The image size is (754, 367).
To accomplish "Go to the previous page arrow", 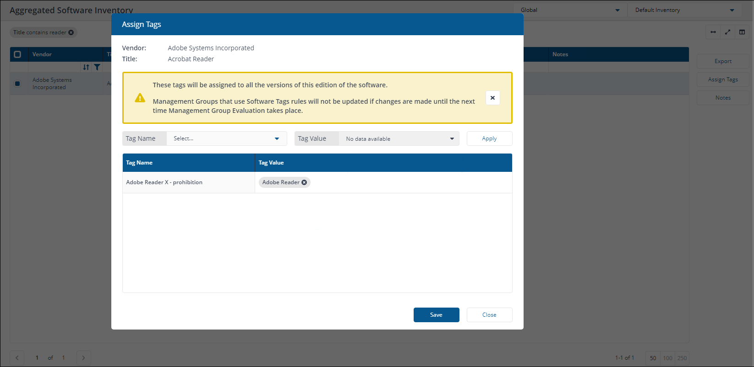I will coord(17,358).
